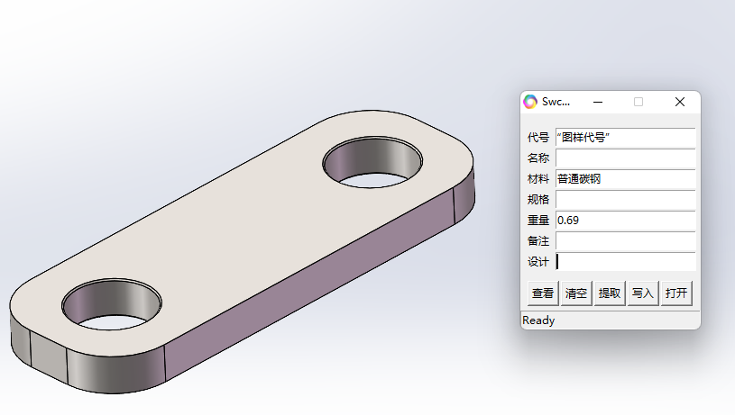Click the Swc app icon in title bar
The width and height of the screenshot is (735, 415).
(530, 102)
